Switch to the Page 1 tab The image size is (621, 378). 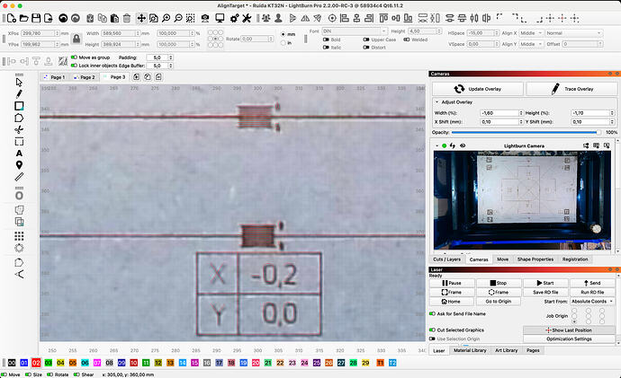54,77
